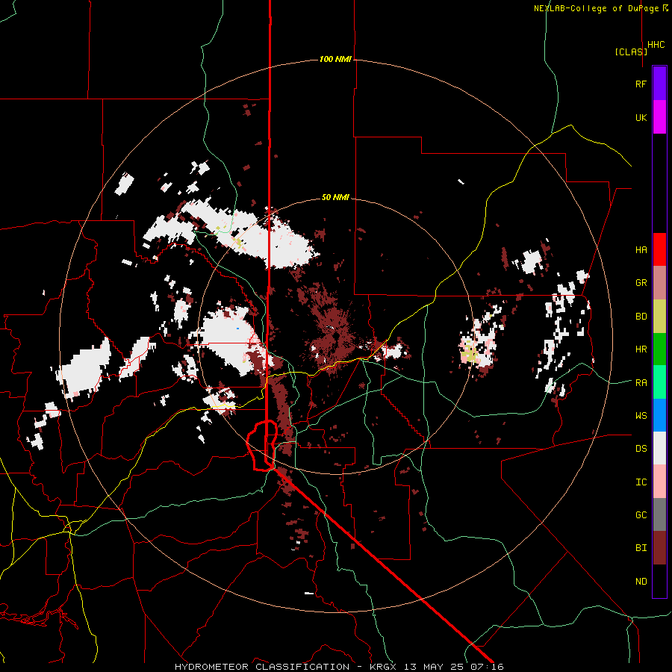Click the 'ND' legend label
This screenshot has height=672, width=672.
click(x=641, y=581)
